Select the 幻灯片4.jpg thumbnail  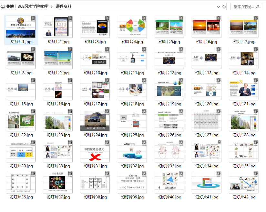(132, 27)
